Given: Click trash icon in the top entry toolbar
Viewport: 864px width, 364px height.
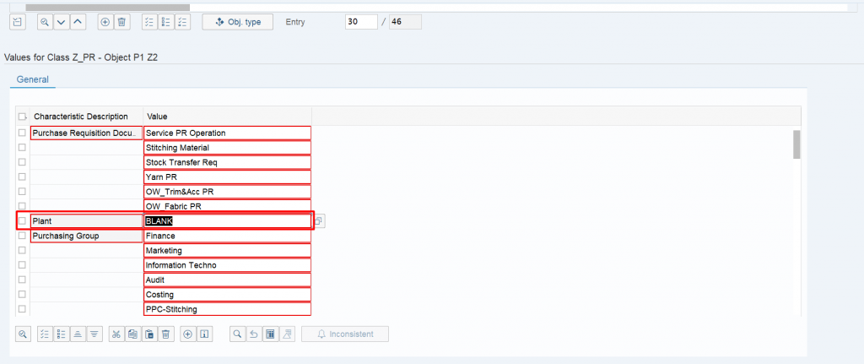Looking at the screenshot, I should (121, 22).
